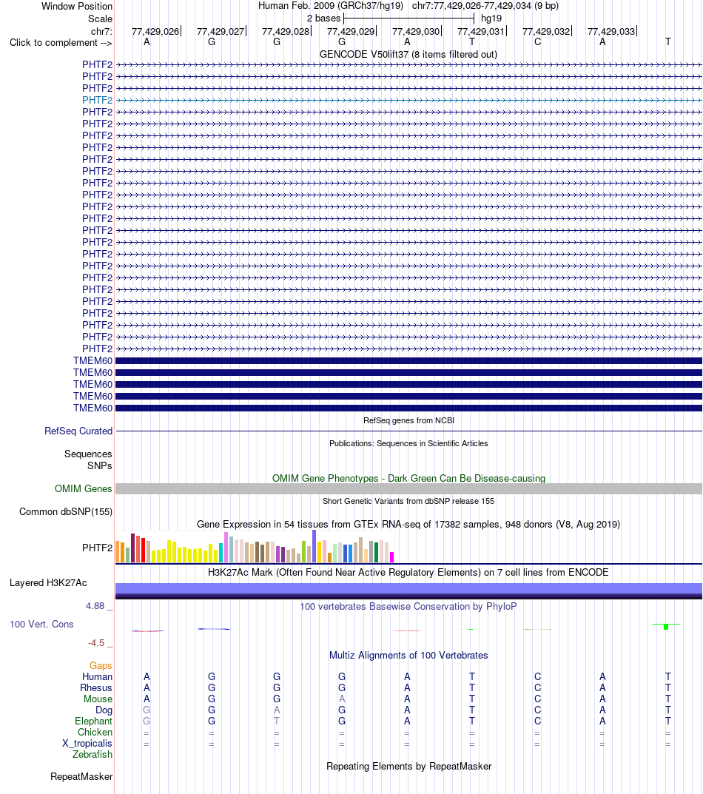Screen dimensions: 703x794
Task: Click the 100 Vert. Cons track label
Action: click(x=41, y=625)
